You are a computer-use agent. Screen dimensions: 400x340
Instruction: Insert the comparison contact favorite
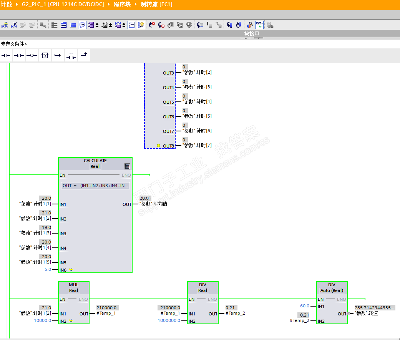point(71,55)
